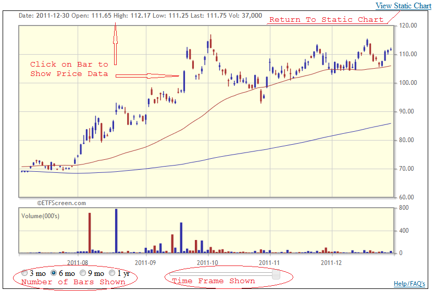Click the 2011-10 date axis label
Screen dimensions: 435x291
tap(207, 262)
